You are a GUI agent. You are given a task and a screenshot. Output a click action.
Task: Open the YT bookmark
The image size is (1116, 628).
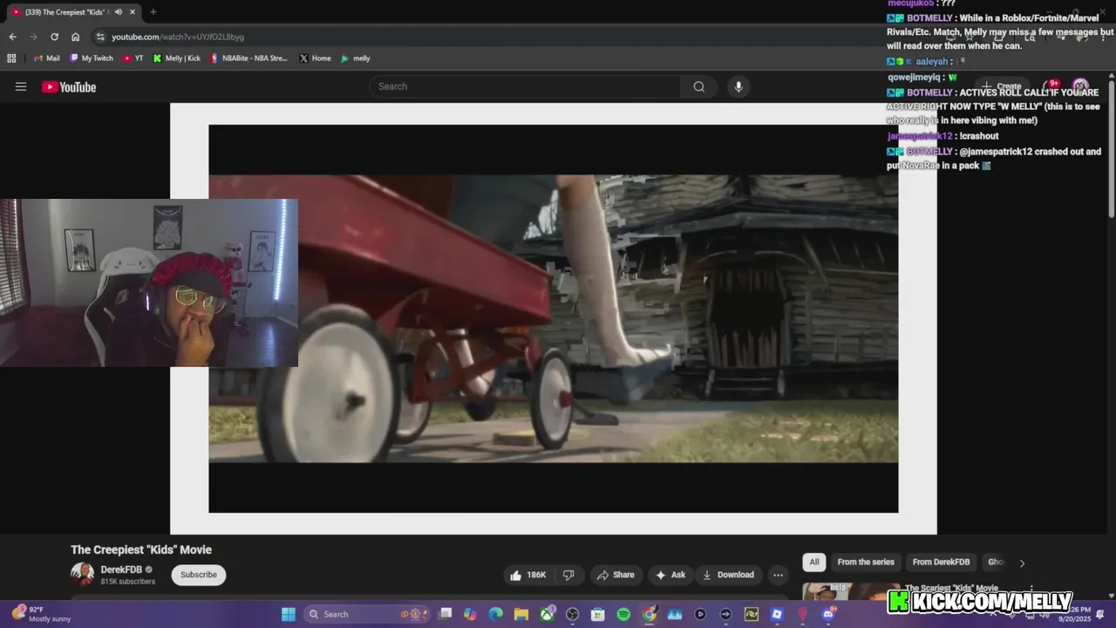(133, 58)
